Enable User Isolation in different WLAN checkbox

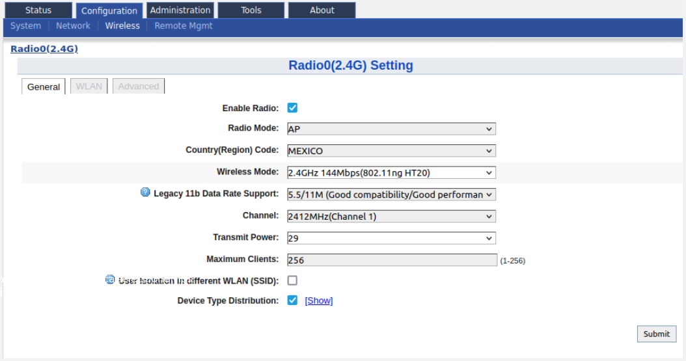(x=292, y=280)
